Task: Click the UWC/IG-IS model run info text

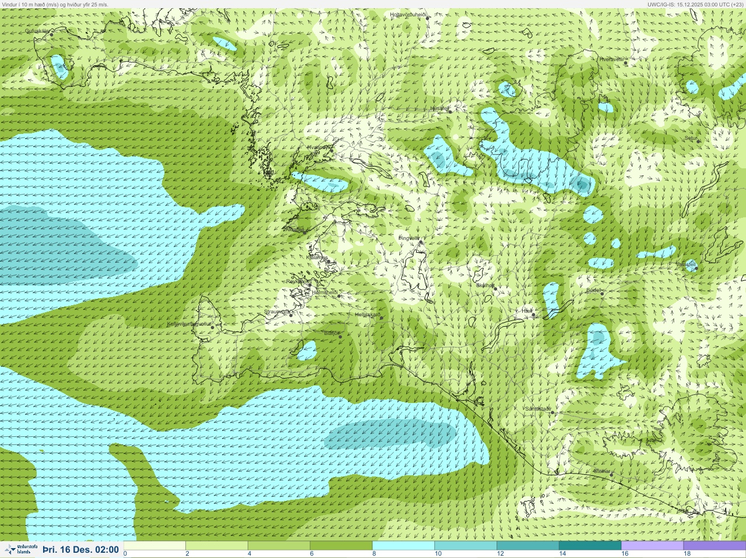Action: (696, 4)
